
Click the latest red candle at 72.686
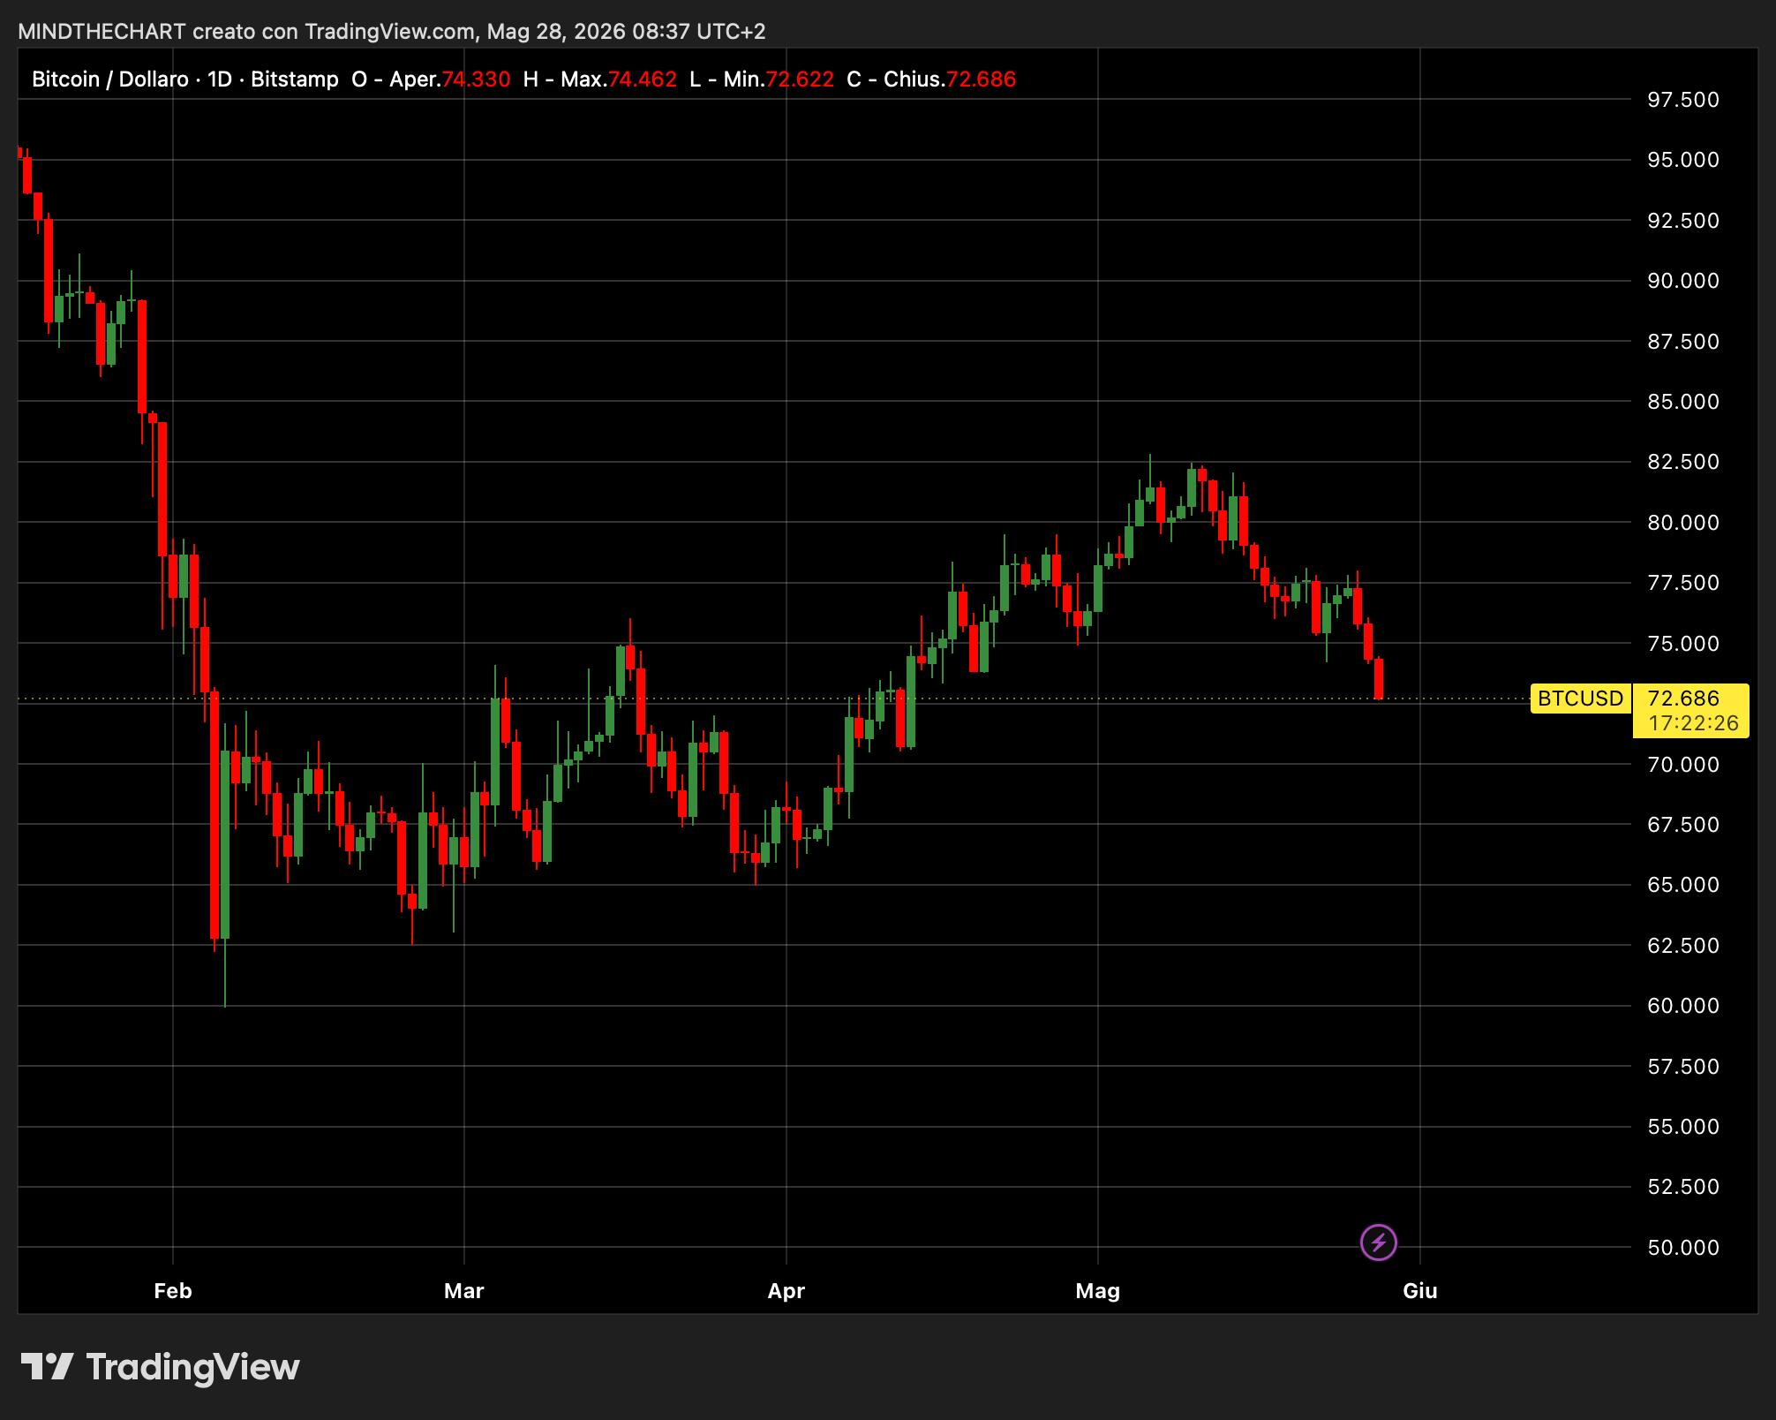(x=1379, y=678)
